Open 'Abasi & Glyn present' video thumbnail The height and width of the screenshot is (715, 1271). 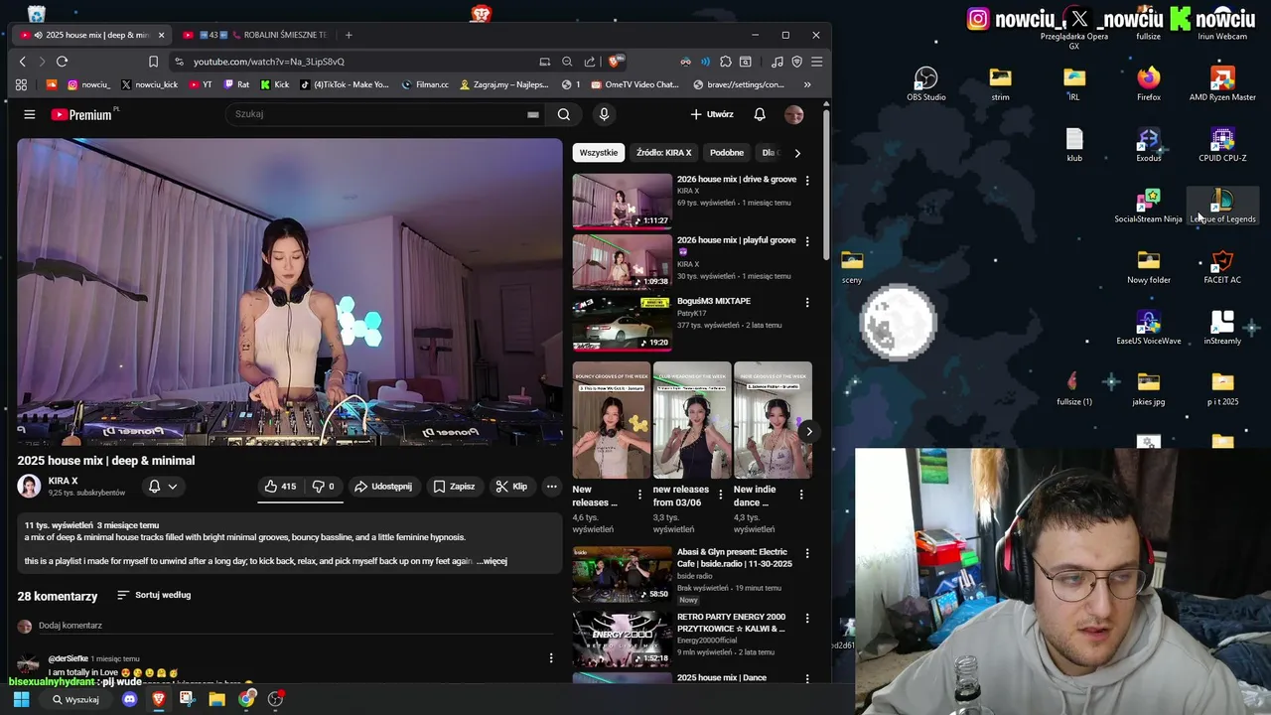[622, 574]
